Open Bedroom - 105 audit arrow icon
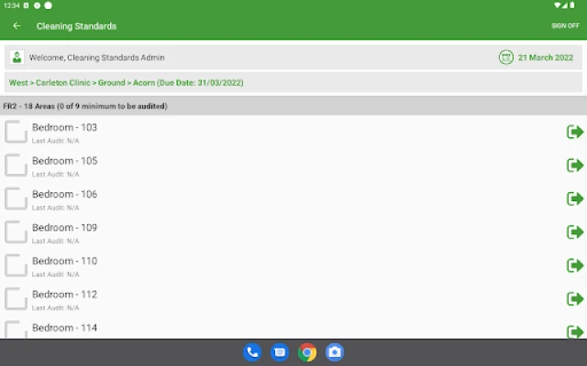Viewport: 587px width, 366px height. pos(575,166)
